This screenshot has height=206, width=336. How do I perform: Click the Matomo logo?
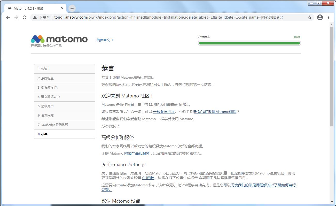click(x=59, y=39)
